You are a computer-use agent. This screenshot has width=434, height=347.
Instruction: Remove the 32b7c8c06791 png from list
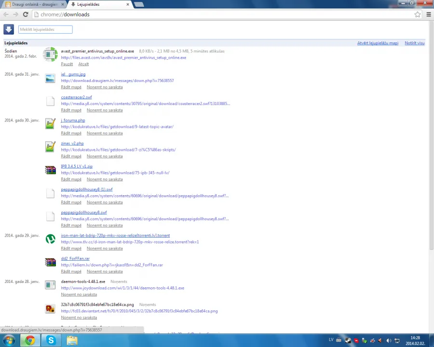79,318
